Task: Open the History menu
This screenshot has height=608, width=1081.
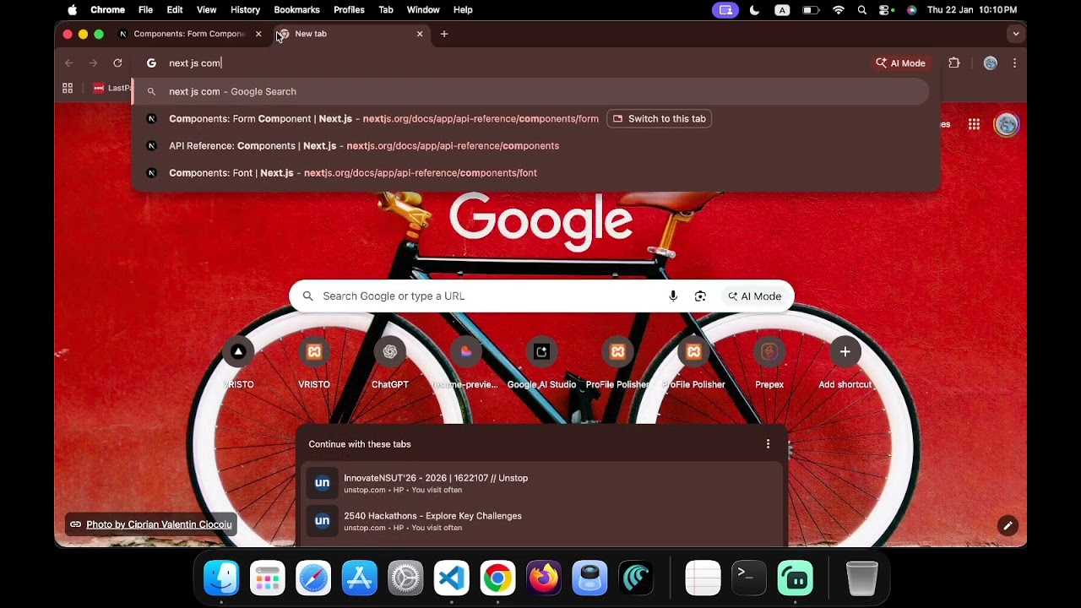Action: (x=245, y=10)
